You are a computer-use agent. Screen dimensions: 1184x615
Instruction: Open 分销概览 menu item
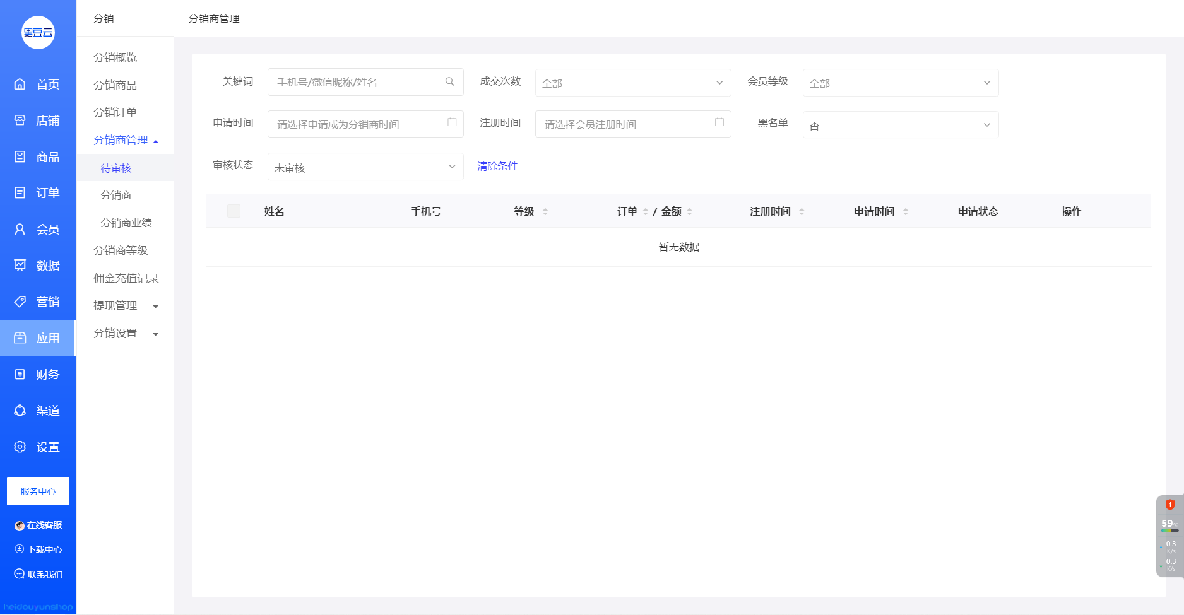115,57
